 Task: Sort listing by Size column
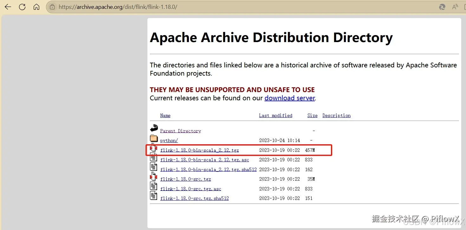[312, 115]
